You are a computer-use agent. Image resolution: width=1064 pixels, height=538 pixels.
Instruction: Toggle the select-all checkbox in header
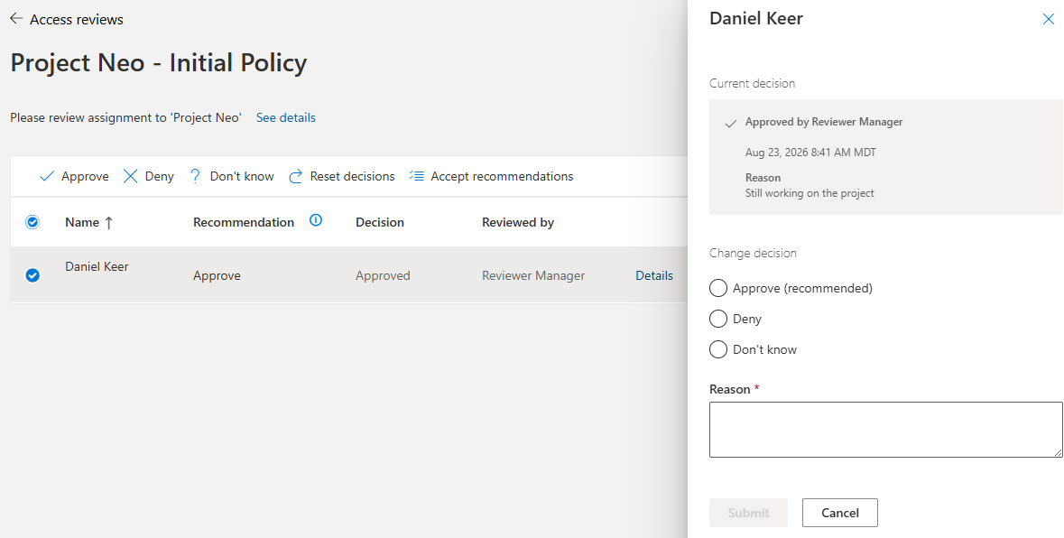coord(32,222)
